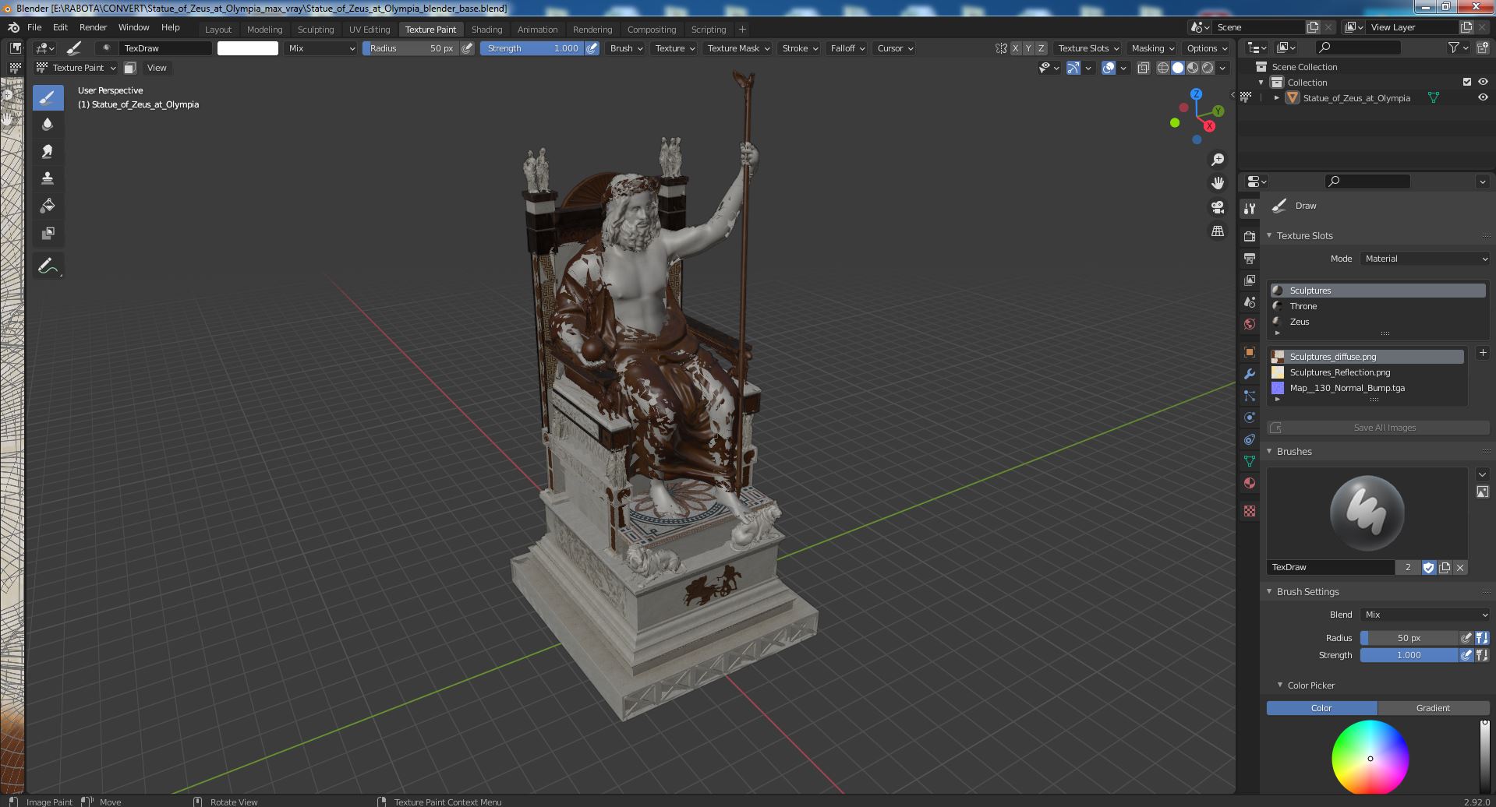Open the Output properties tab
Image resolution: width=1496 pixels, height=807 pixels.
click(1250, 258)
